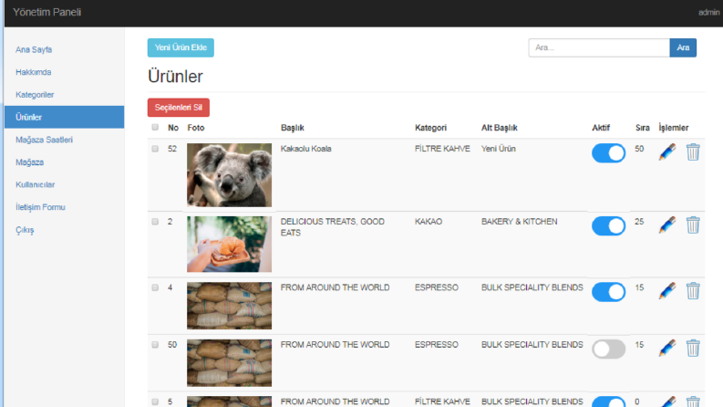Viewport: 723px width, 407px height.
Task: Log out via Çıkış link
Action: (x=25, y=230)
